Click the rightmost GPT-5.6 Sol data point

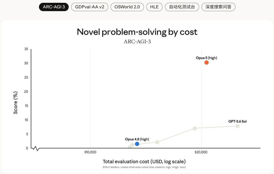(x=237, y=126)
